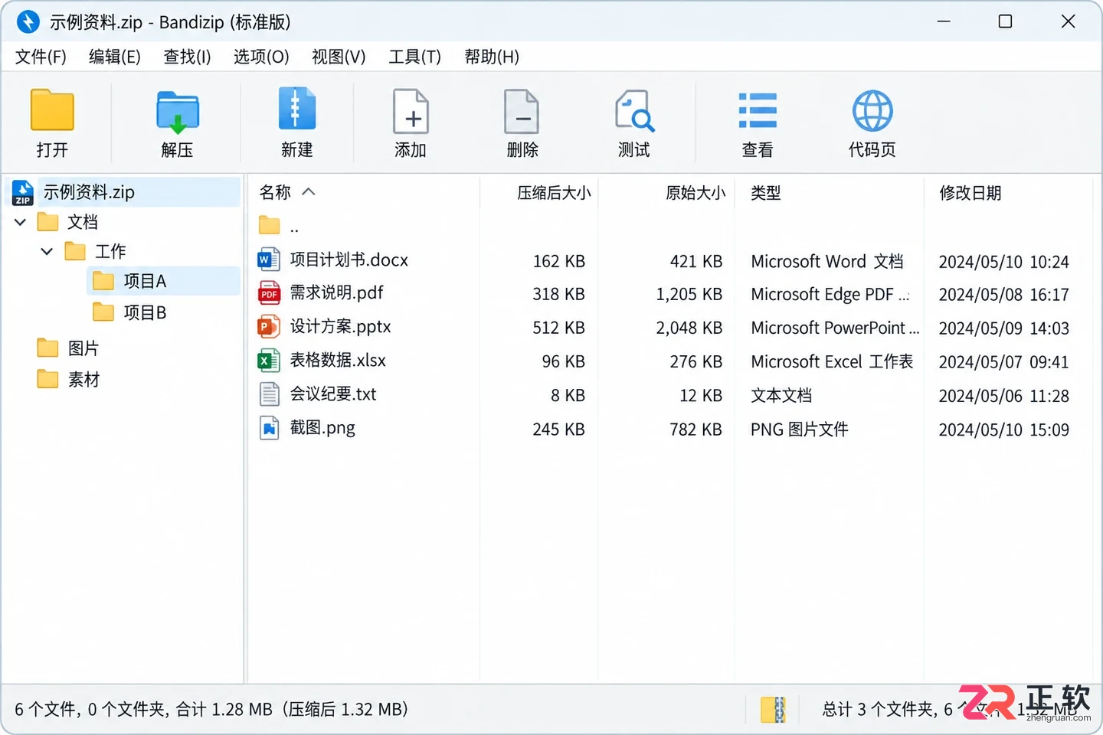
Task: Click the Microsoft Excel 工作表 type cell
Action: point(832,361)
